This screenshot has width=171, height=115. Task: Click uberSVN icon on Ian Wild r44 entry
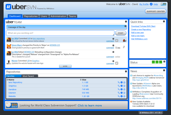pyautogui.click(x=117, y=41)
